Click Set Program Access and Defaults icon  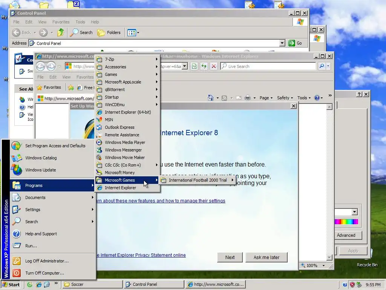pyautogui.click(x=17, y=146)
